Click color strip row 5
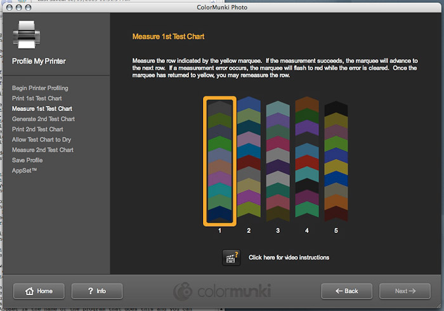Image resolution: width=444 pixels, height=311 pixels. point(336,161)
